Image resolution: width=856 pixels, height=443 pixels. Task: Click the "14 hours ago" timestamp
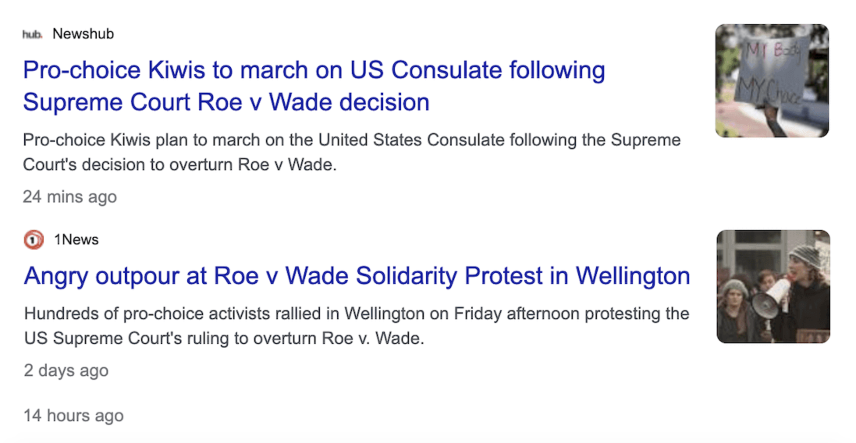(x=73, y=415)
